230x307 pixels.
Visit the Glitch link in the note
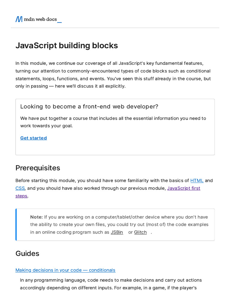(140, 232)
